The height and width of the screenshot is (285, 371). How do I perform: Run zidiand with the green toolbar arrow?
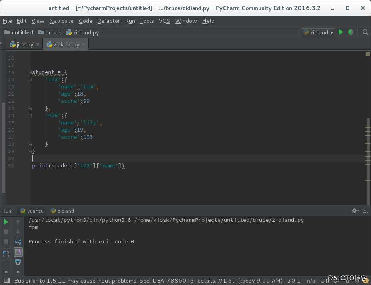click(341, 32)
